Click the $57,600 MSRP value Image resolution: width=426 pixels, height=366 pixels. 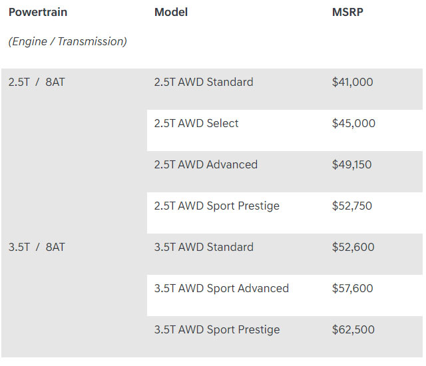pyautogui.click(x=353, y=288)
